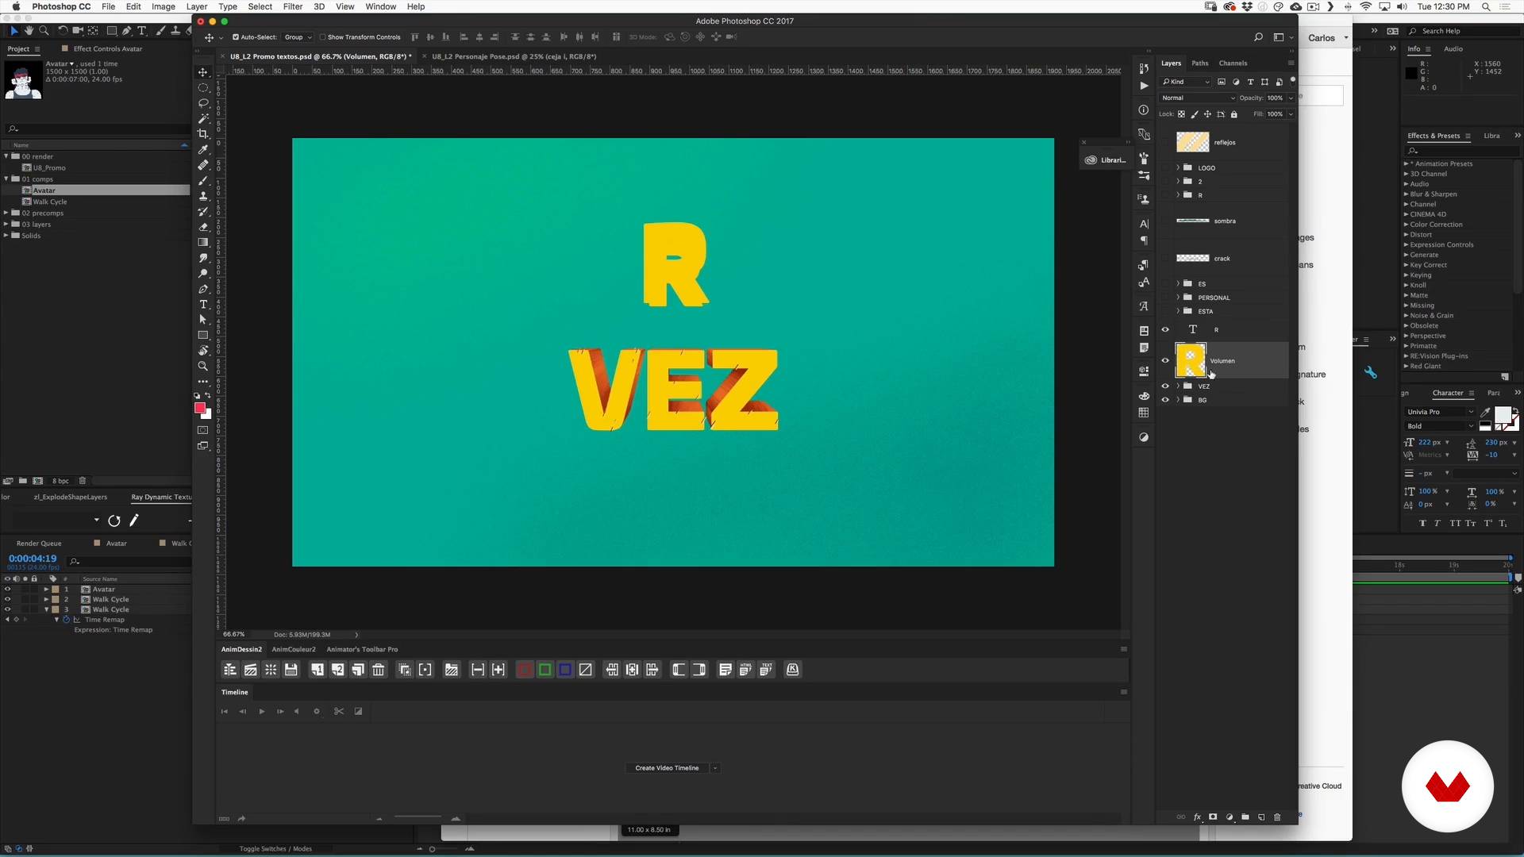
Task: Click Timeline play button
Action: tap(262, 712)
